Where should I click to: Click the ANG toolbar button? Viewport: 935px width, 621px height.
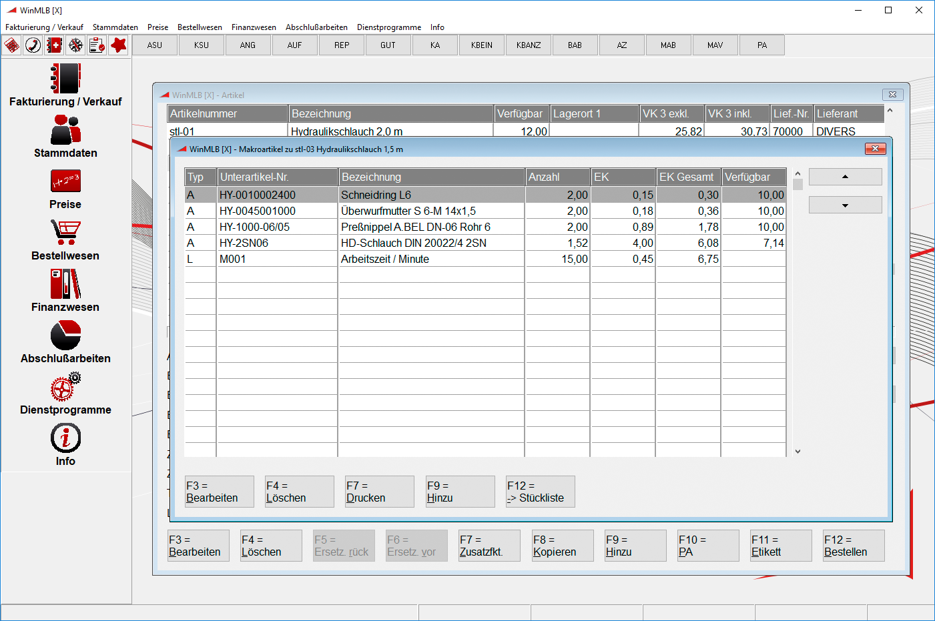[248, 45]
